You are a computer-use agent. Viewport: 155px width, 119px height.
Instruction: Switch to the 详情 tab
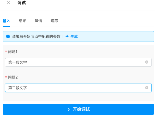[x=38, y=21]
